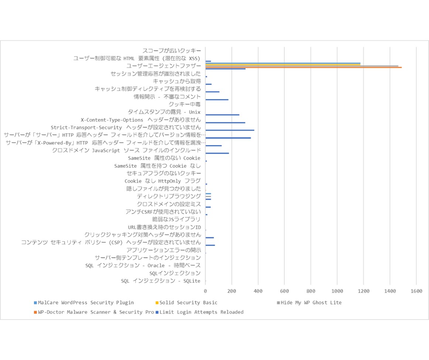Click the MalCare WordPress Security Plugin legend swatch
Image resolution: width=429 pixels, height=360 pixels.
35,303
